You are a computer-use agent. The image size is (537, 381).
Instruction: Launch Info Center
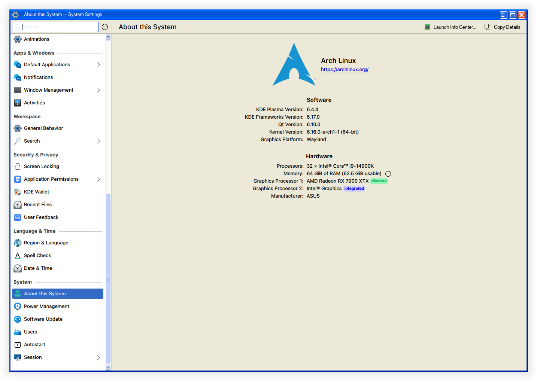tap(450, 27)
